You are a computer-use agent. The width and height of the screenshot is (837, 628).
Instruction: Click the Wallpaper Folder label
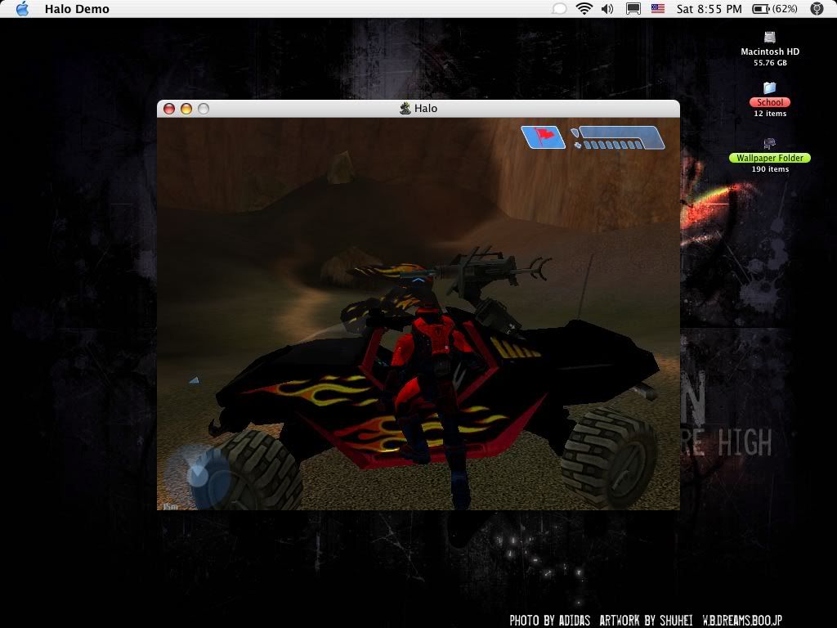(x=770, y=158)
